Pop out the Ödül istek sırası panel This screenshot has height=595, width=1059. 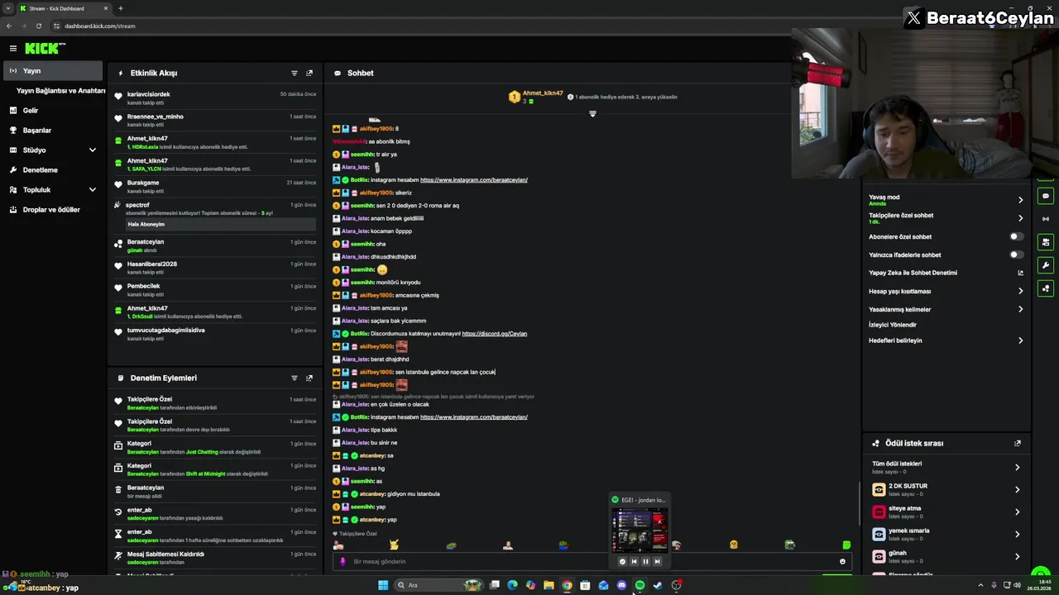pos(1018,444)
